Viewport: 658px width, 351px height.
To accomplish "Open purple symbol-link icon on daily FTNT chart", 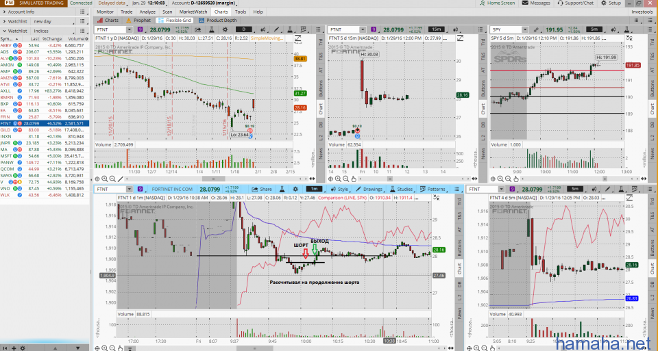I will (x=140, y=29).
